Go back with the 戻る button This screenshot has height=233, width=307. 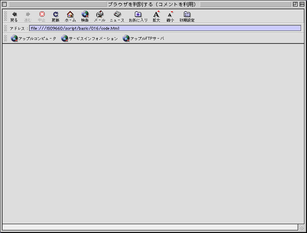click(x=14, y=16)
